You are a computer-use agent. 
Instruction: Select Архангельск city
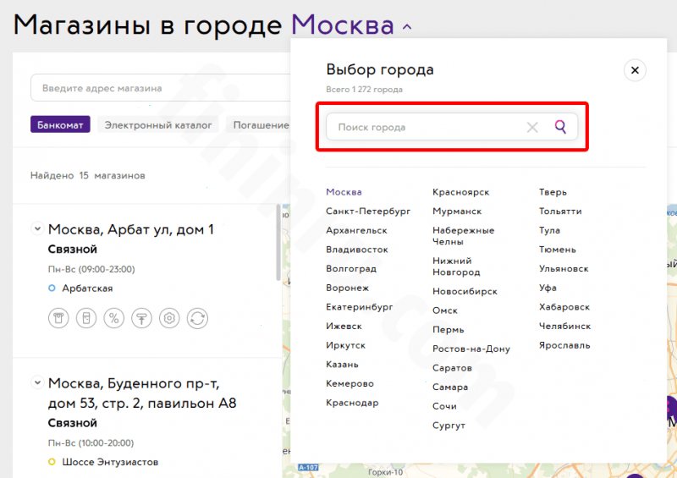(x=356, y=230)
